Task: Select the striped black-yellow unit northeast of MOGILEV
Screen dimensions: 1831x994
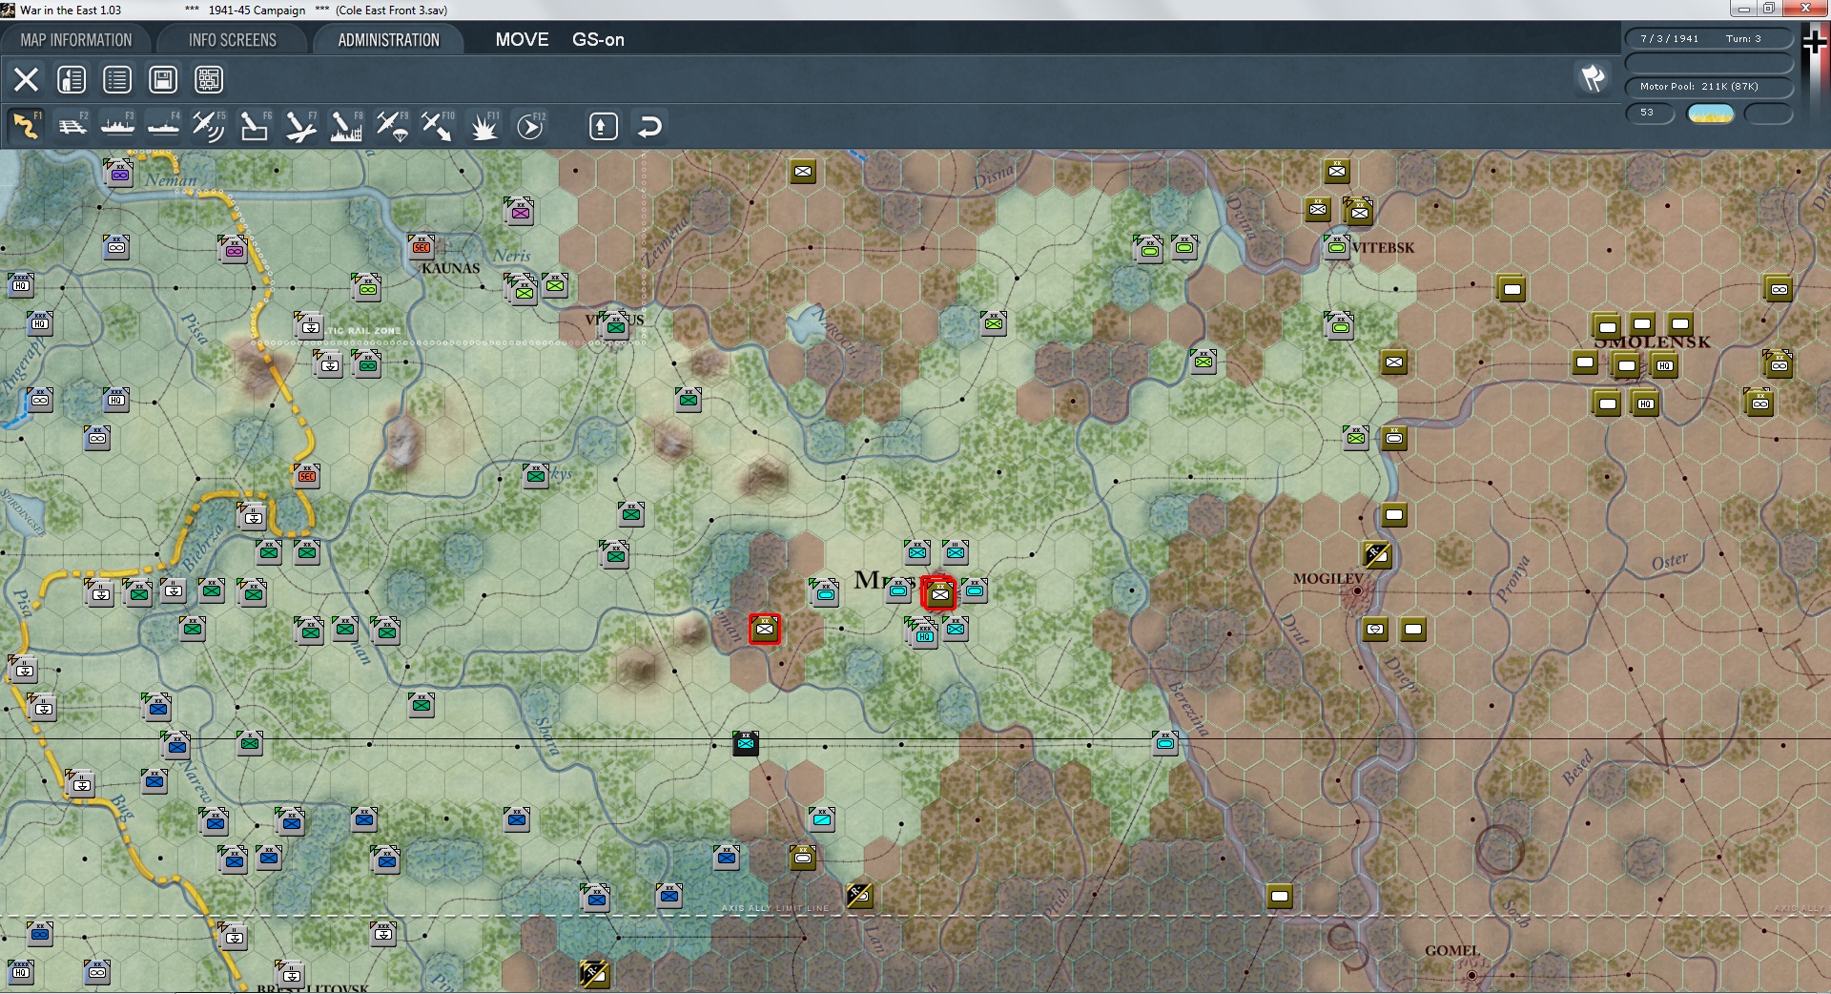Action: pos(1376,553)
